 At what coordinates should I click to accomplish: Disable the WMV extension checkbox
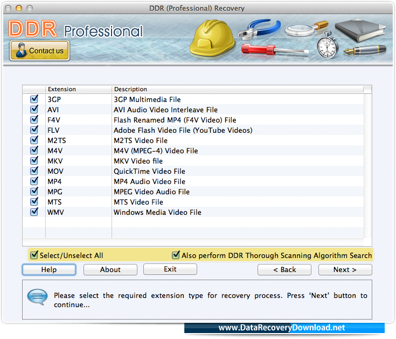click(x=34, y=212)
